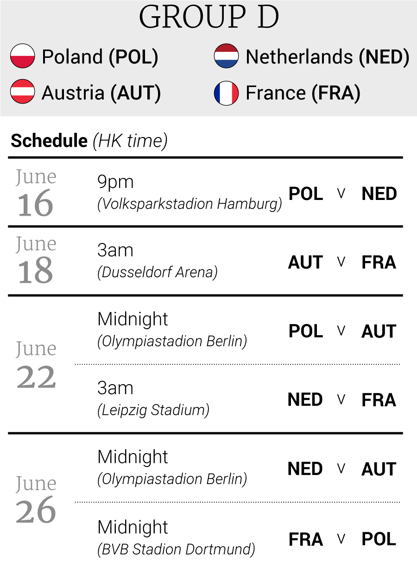Click the Austria flag icon
417x573 pixels.
[x=23, y=93]
